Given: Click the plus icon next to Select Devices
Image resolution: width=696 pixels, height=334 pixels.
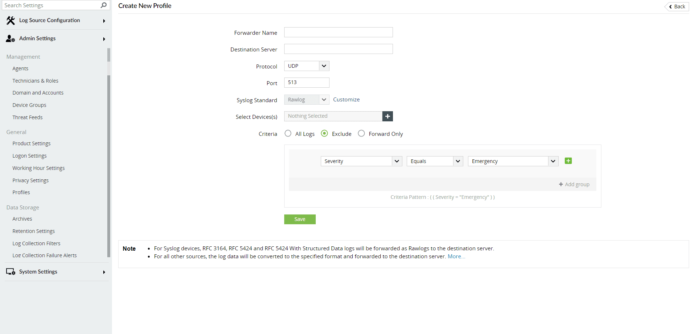Looking at the screenshot, I should 388,116.
